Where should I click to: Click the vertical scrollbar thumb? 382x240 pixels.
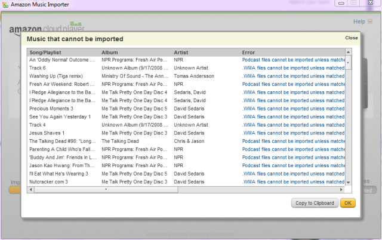(348, 63)
